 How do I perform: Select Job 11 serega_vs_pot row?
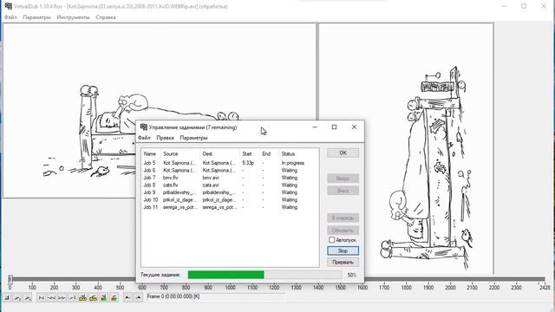coord(230,207)
